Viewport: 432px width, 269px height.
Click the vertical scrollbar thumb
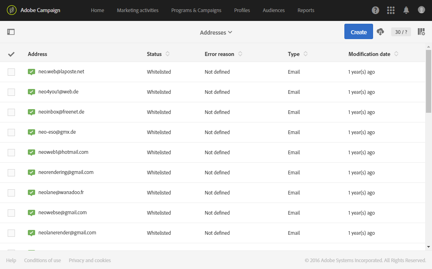(x=428, y=81)
